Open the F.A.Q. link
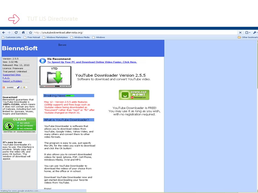 coord(6,78)
